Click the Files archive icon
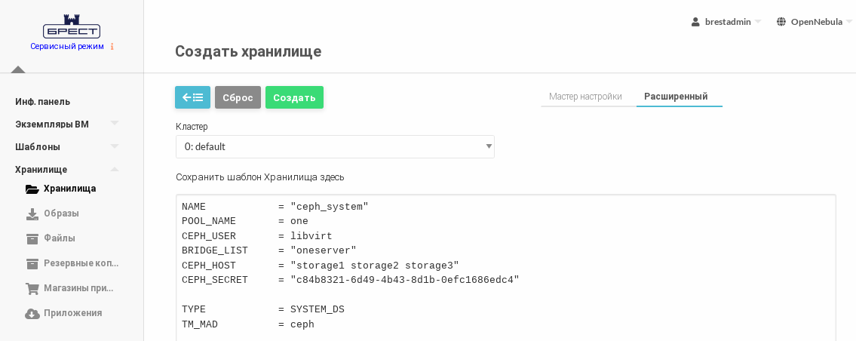The height and width of the screenshot is (341, 856). tap(32, 238)
